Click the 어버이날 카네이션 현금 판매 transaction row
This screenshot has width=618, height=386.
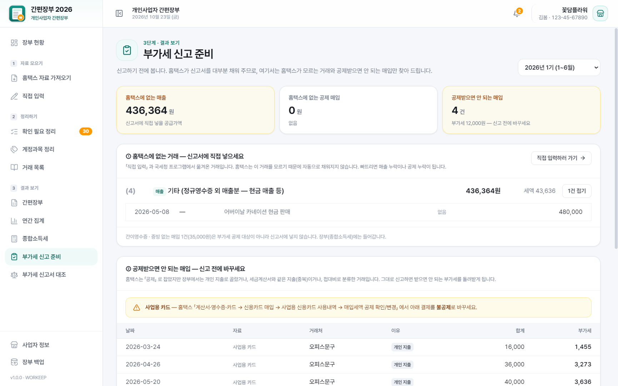click(358, 212)
